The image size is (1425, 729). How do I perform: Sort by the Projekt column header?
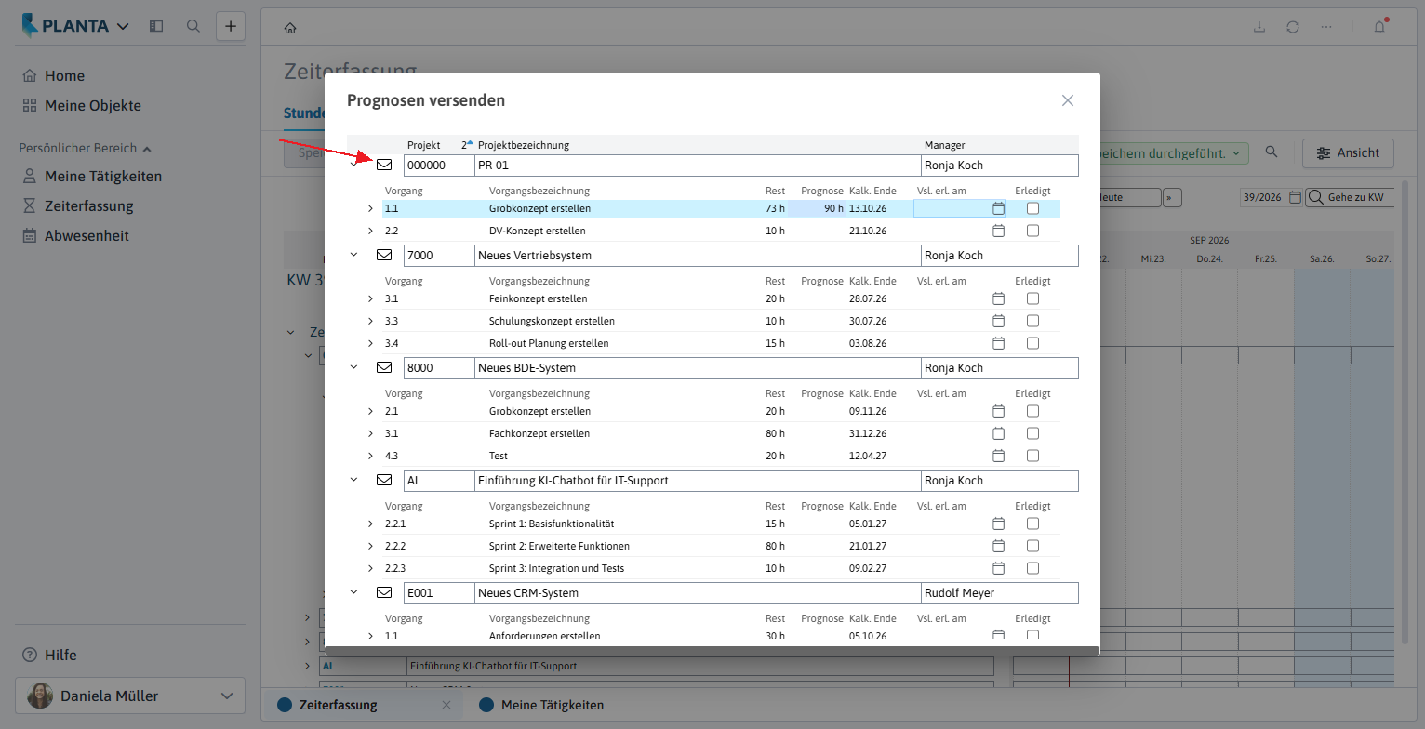point(424,145)
